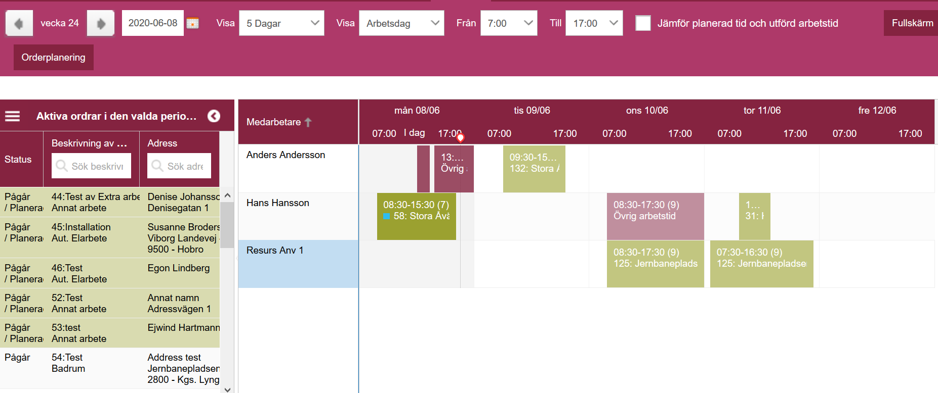Click the Orderplanering button

click(54, 58)
